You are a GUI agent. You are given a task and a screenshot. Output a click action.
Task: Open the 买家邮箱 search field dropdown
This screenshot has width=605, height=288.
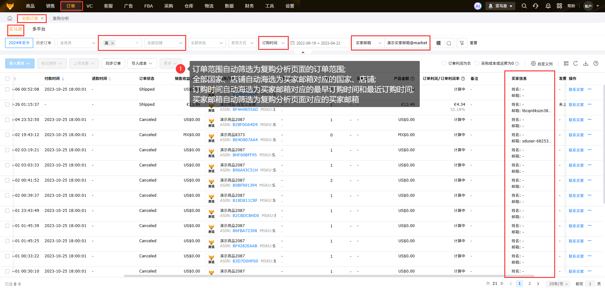point(369,43)
